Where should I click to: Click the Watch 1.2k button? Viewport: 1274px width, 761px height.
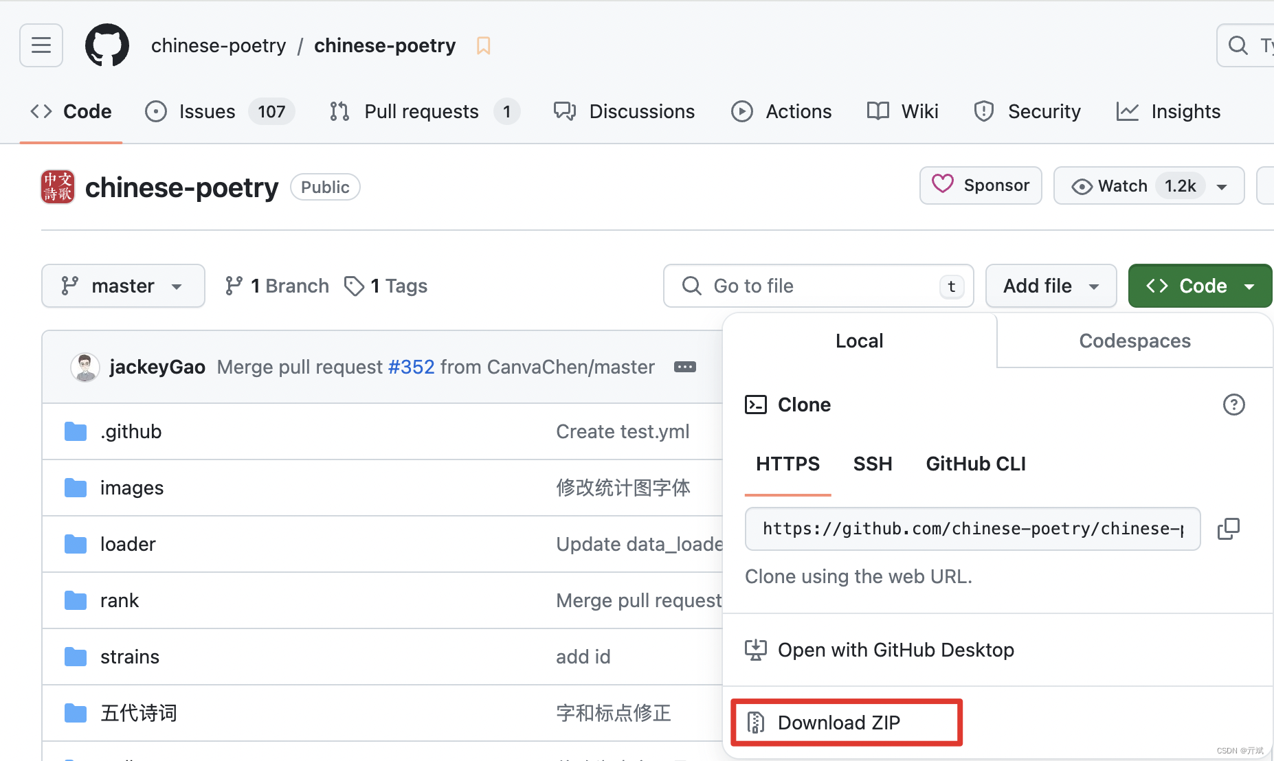click(x=1148, y=185)
